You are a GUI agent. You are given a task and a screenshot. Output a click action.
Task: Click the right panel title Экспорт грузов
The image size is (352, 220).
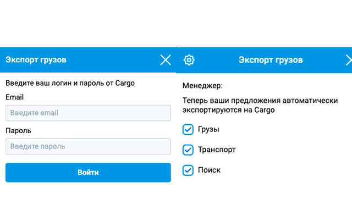271,60
